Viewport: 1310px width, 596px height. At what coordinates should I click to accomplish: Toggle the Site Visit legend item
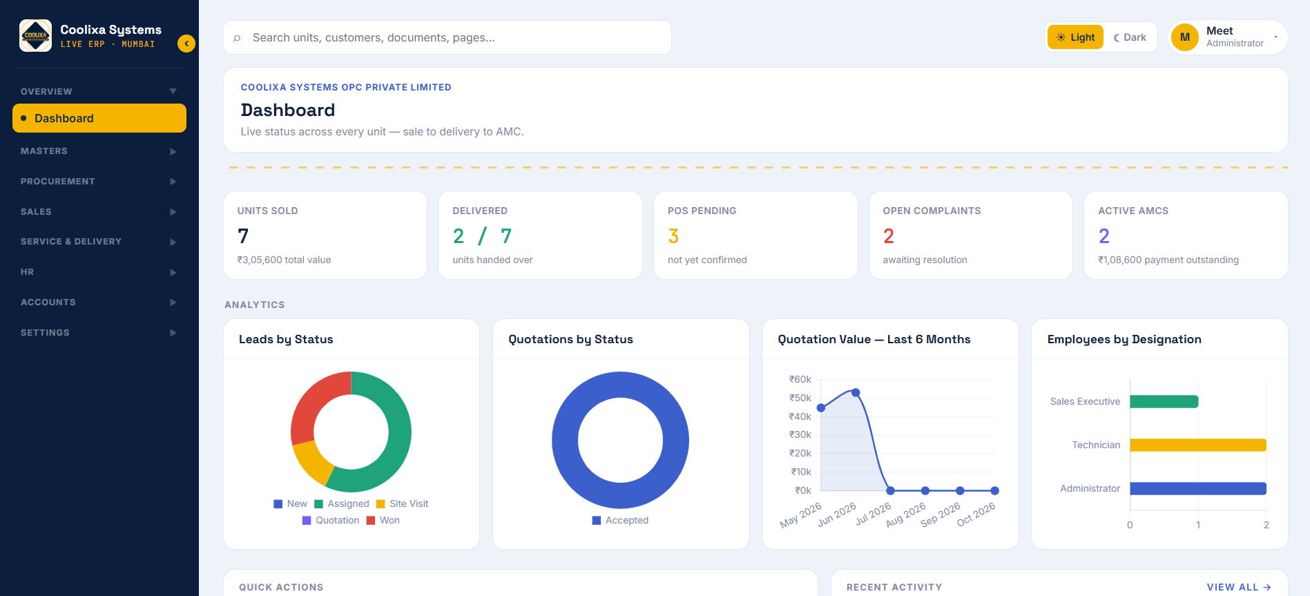(x=402, y=504)
